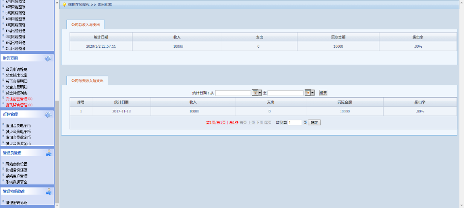Click the 下页 pagination link
The image size is (464, 208).
(x=259, y=123)
